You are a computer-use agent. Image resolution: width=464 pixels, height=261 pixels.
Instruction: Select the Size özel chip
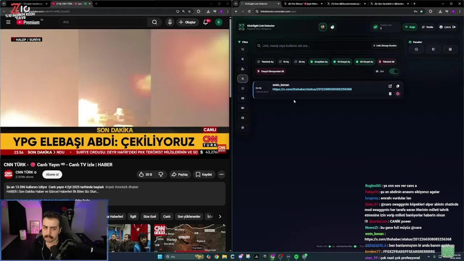tap(150, 216)
